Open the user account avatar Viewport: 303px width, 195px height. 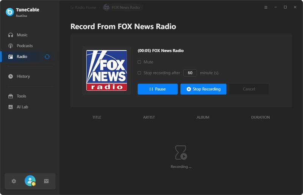click(x=30, y=181)
